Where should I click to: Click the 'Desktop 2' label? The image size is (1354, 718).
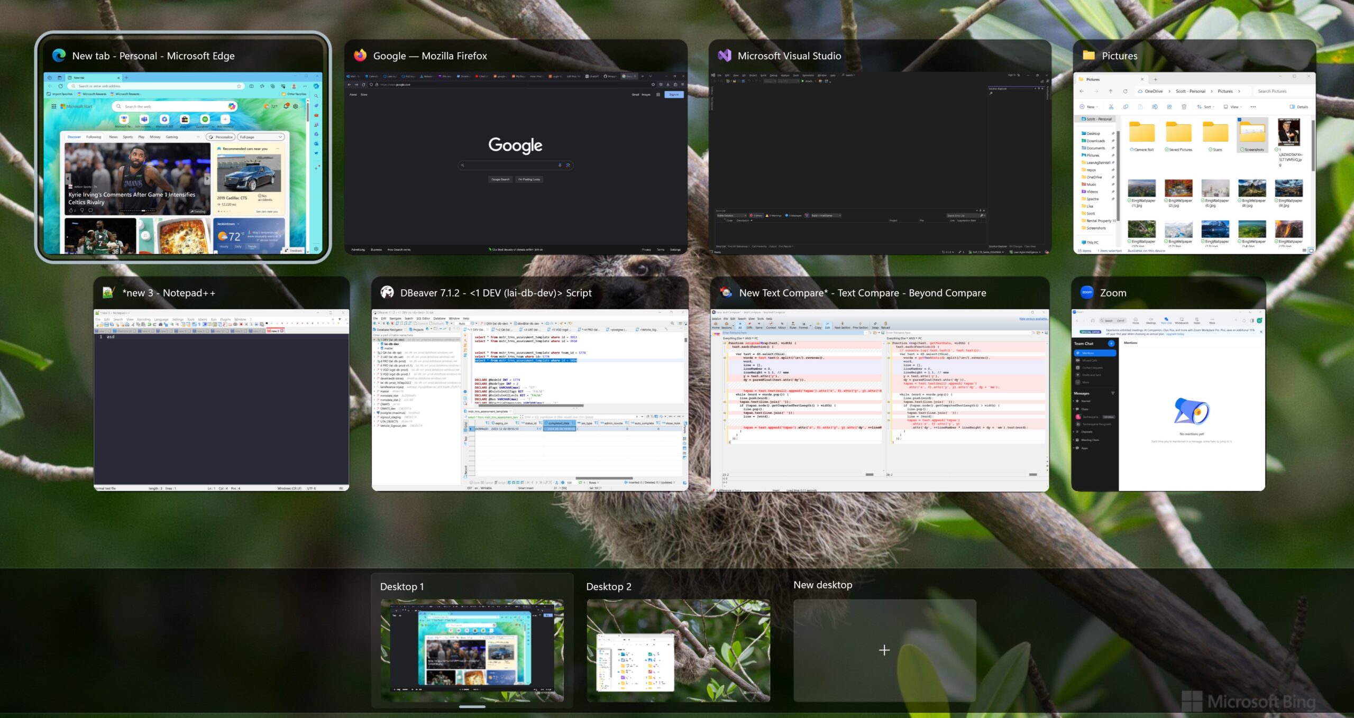click(x=609, y=586)
